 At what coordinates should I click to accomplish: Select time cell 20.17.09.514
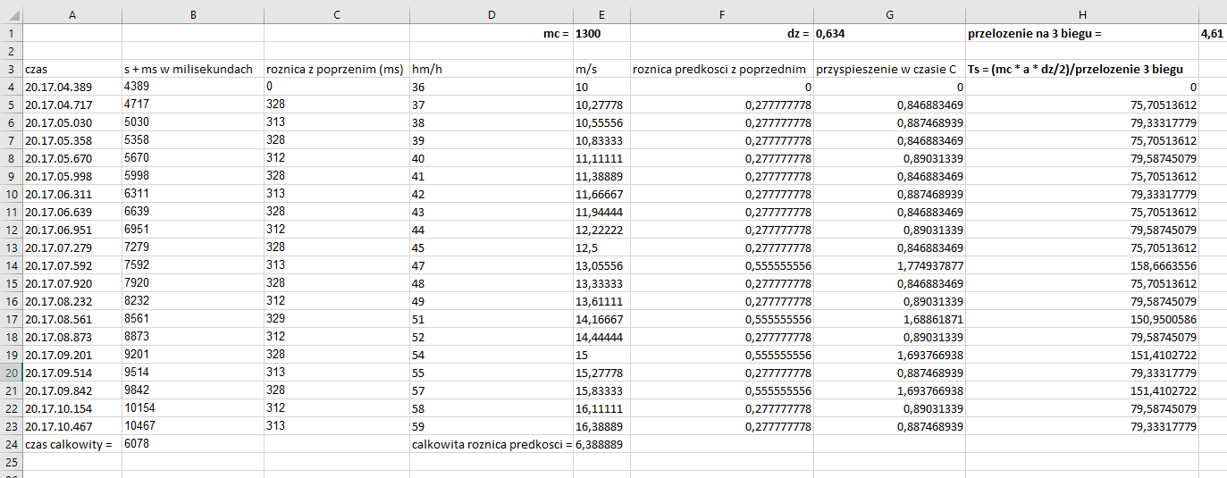tap(72, 373)
